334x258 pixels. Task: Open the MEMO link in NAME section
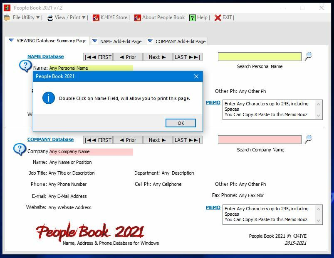pos(213,102)
